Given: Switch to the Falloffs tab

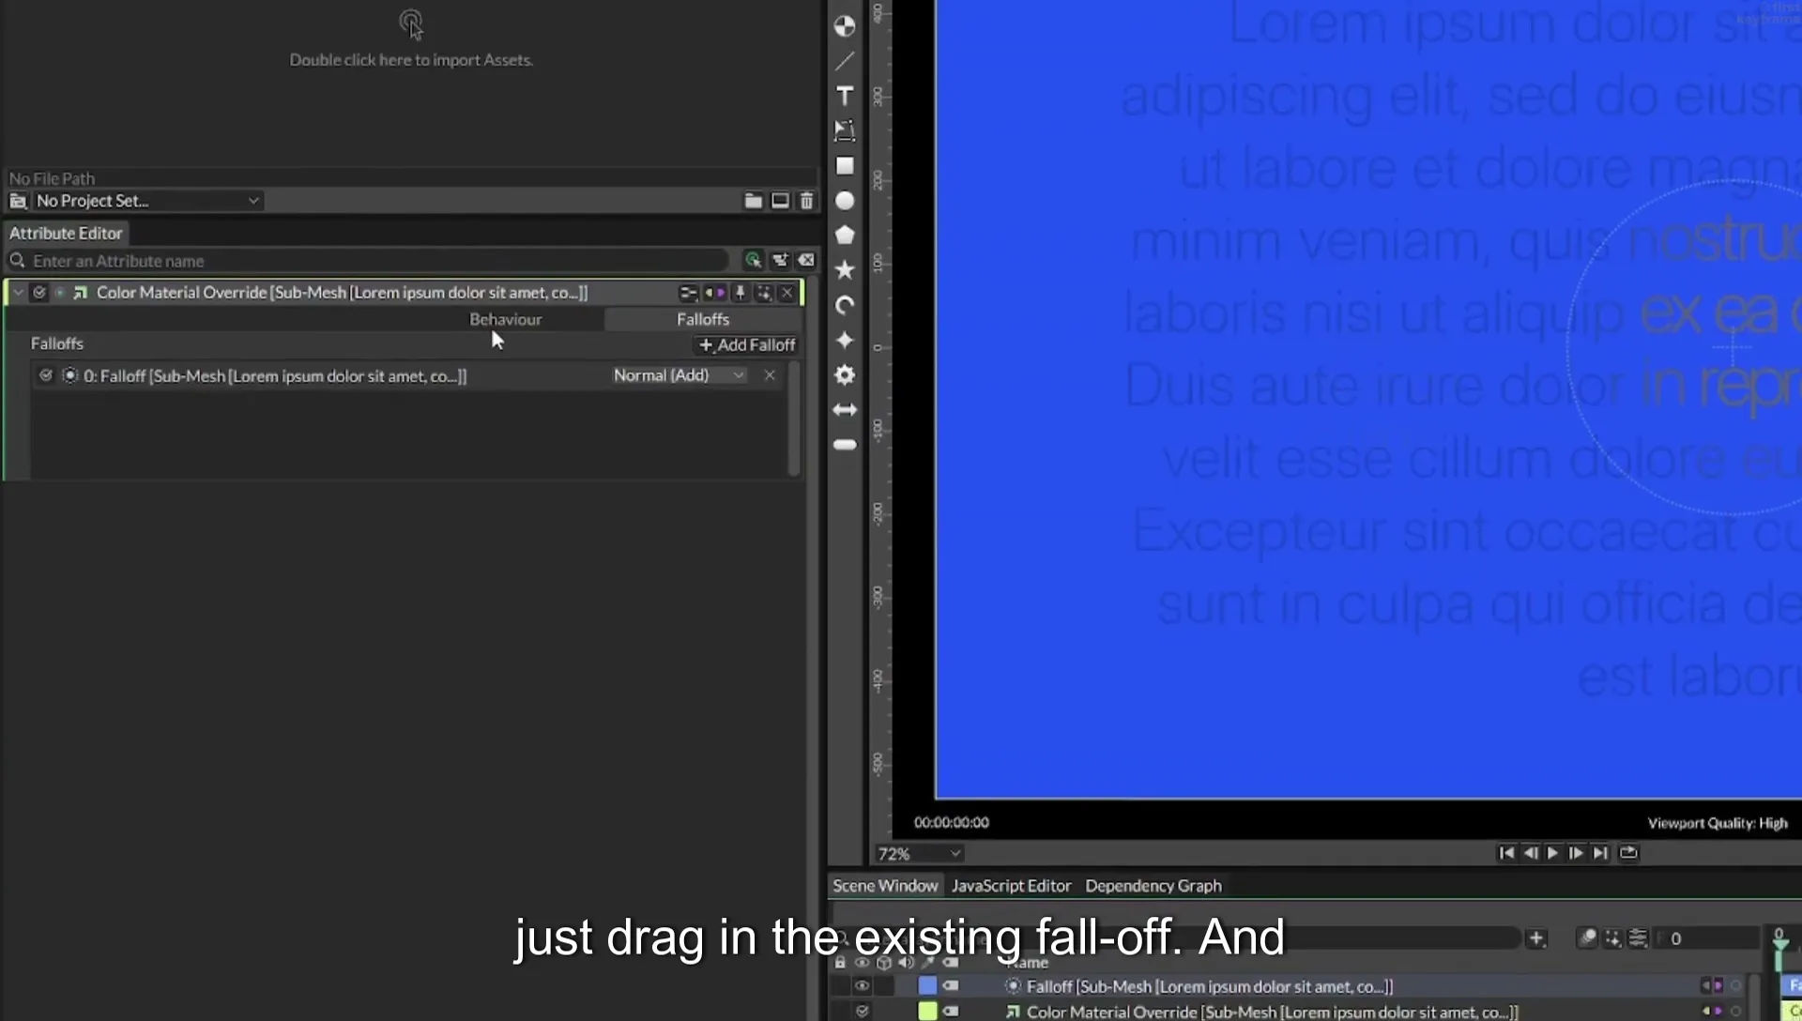Looking at the screenshot, I should (x=703, y=319).
